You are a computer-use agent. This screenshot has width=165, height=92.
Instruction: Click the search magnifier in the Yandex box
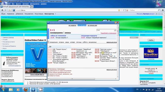pyautogui.click(x=159, y=10)
